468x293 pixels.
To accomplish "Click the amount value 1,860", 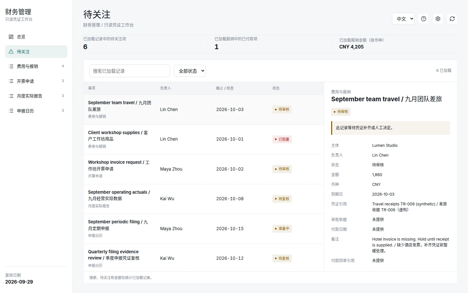I will click(x=377, y=175).
